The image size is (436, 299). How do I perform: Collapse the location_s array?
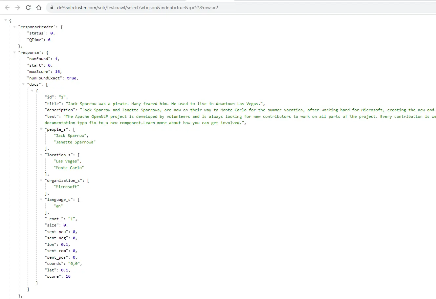tap(41, 155)
